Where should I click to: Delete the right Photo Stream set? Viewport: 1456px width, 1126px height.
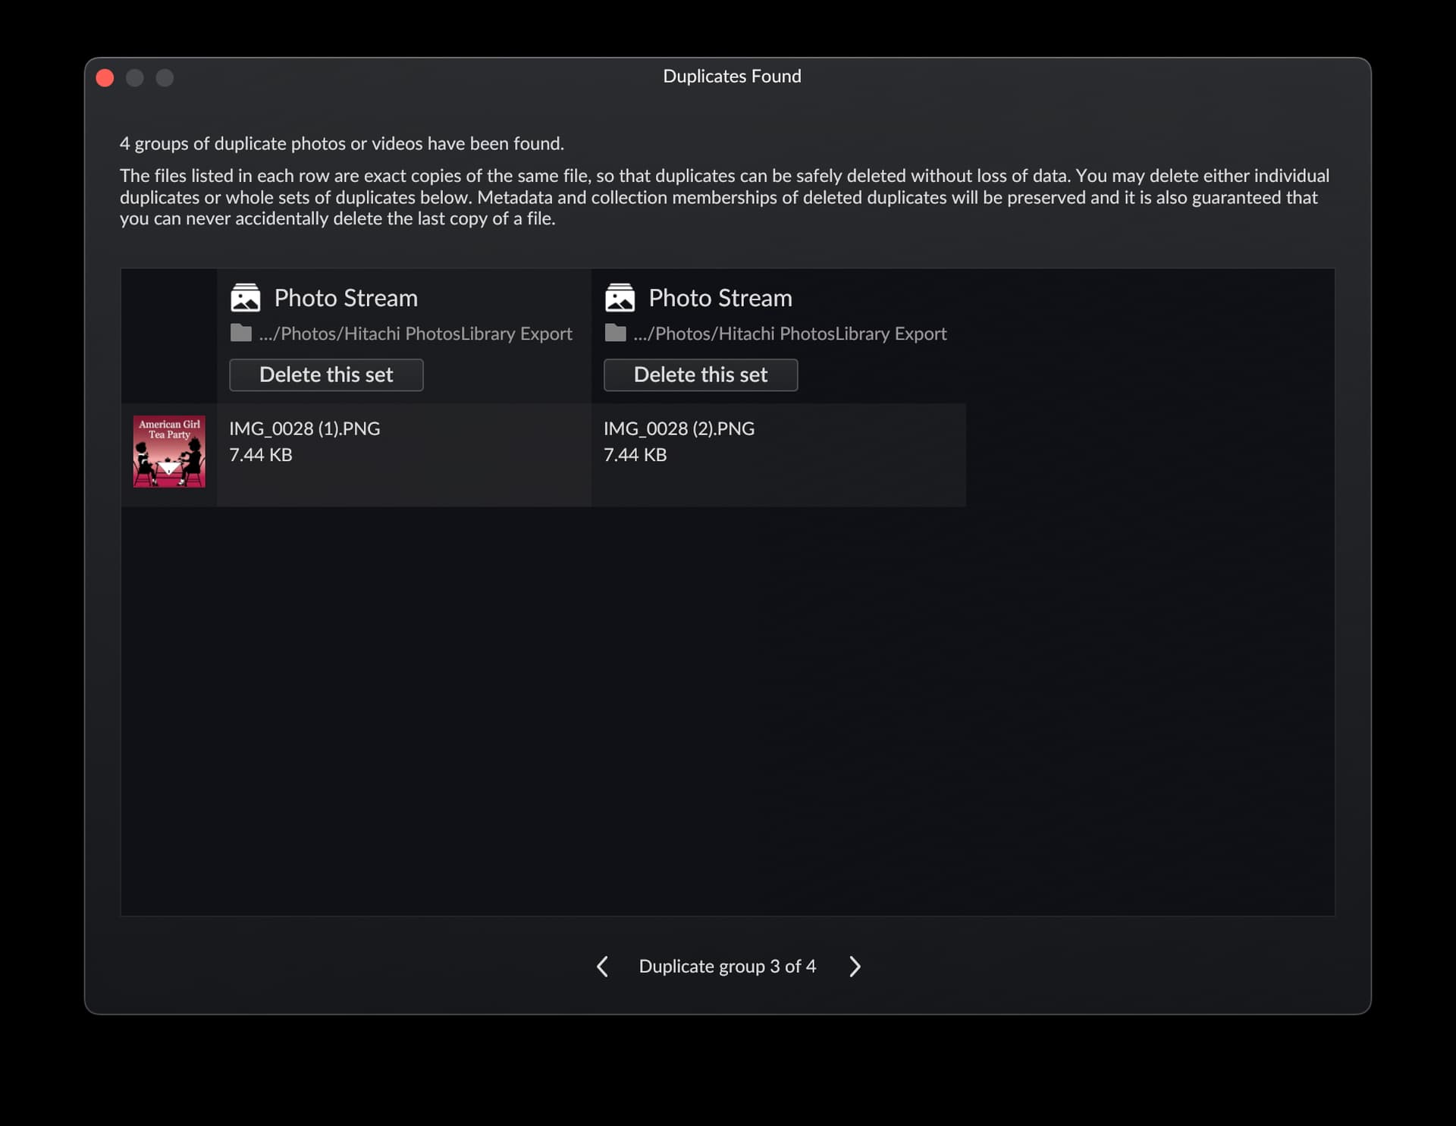[701, 375]
